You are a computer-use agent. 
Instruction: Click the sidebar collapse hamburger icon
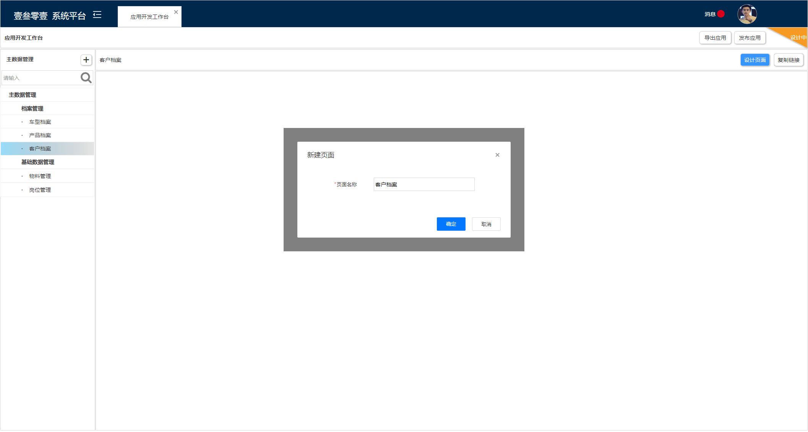(97, 15)
